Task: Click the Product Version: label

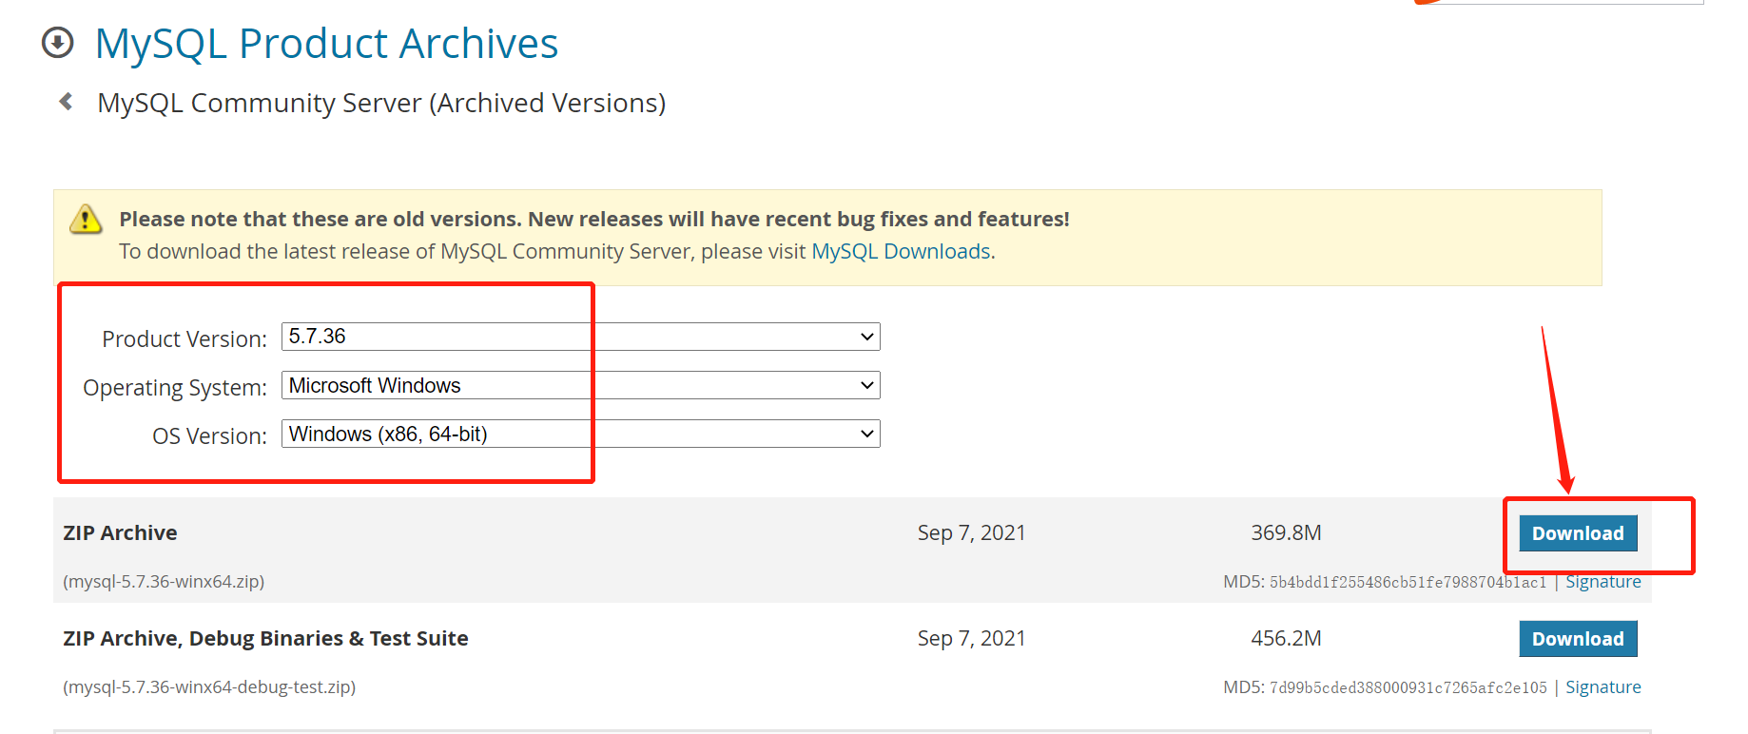Action: click(x=185, y=338)
